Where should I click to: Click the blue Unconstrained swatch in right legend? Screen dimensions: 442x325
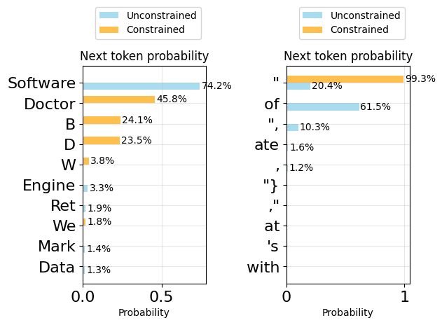pos(312,15)
